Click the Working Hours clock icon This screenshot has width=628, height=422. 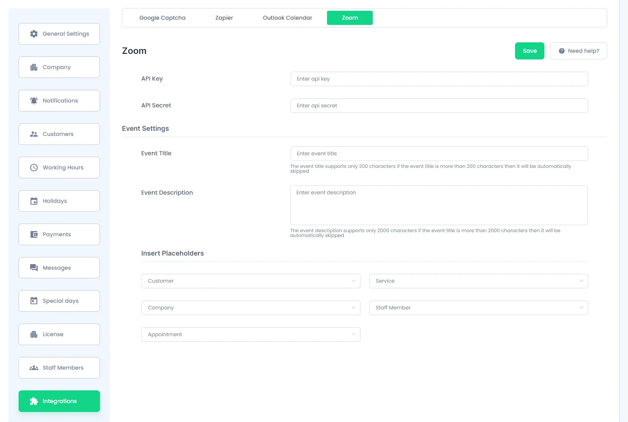[34, 168]
